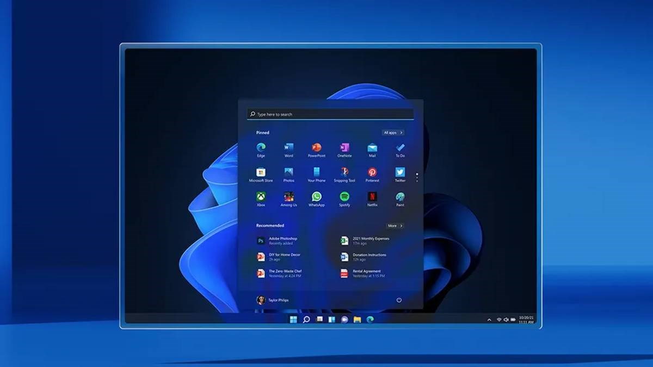Open the Xbox app
The height and width of the screenshot is (367, 653).
[x=261, y=199]
